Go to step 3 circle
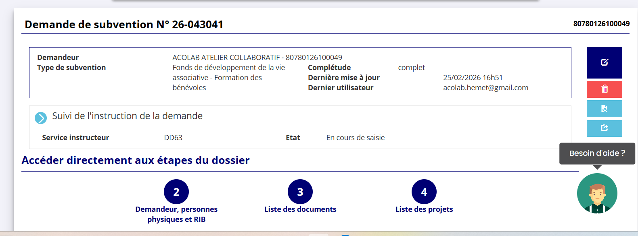Screen dimensions: 638x236 pyautogui.click(x=300, y=192)
